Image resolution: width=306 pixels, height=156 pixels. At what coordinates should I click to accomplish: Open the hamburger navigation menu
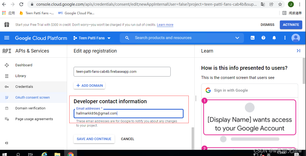tap(7, 38)
